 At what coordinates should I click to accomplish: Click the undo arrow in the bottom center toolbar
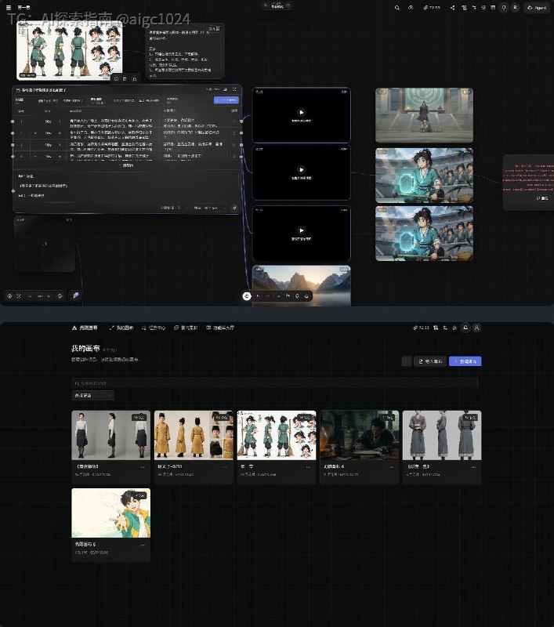click(259, 296)
